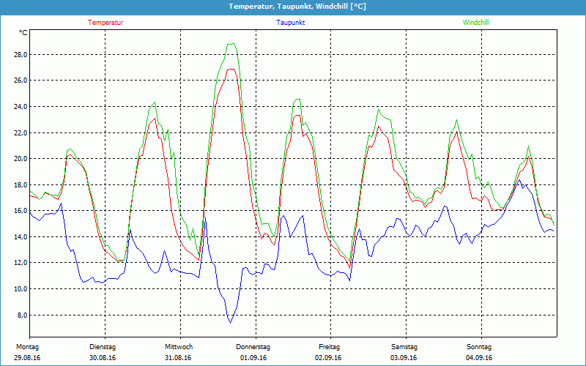
Task: Click the 12,0 y-axis value
Action: click(x=21, y=263)
